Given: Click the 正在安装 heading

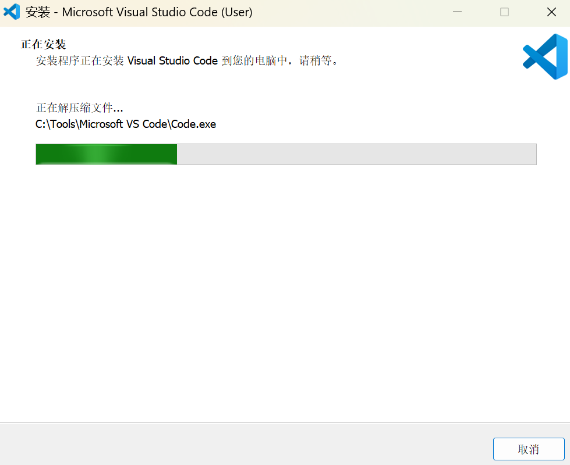Looking at the screenshot, I should (43, 44).
